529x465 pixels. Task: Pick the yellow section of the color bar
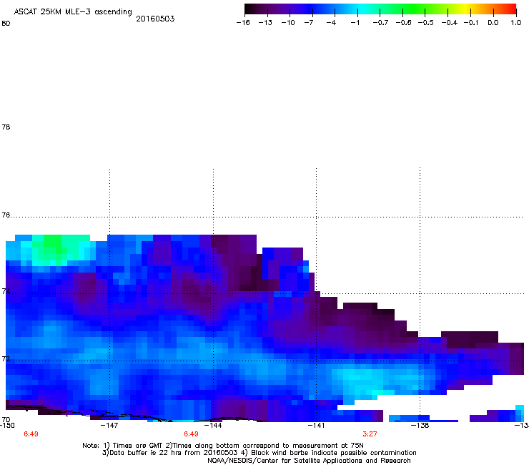(467, 9)
